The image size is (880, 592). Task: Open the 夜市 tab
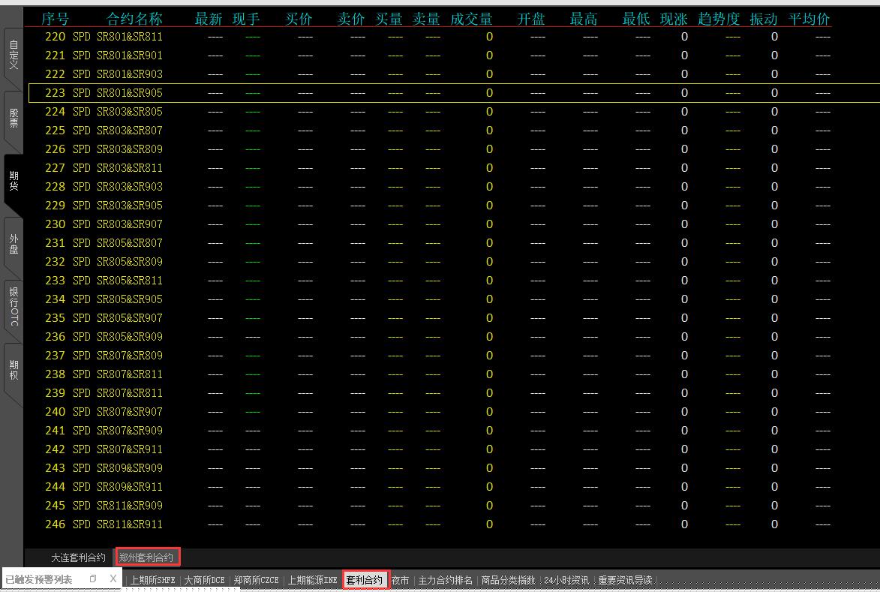tap(401, 580)
